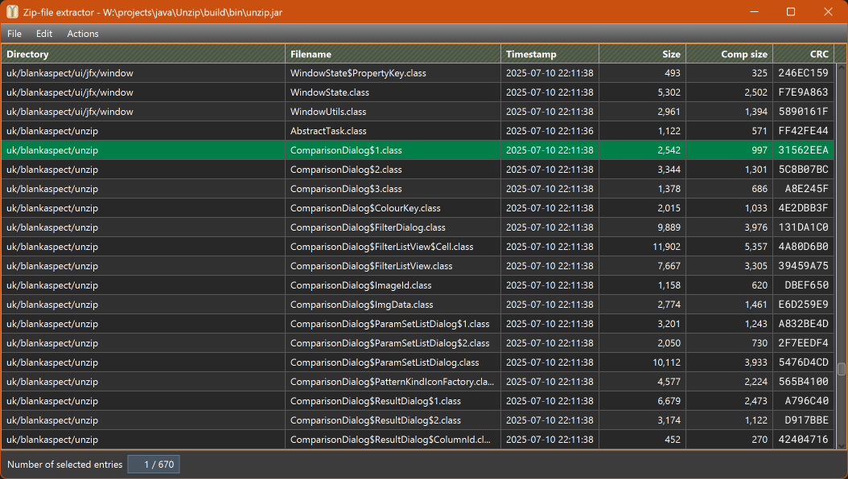Click the CRC value FF42FE44
The width and height of the screenshot is (848, 479).
(x=803, y=131)
